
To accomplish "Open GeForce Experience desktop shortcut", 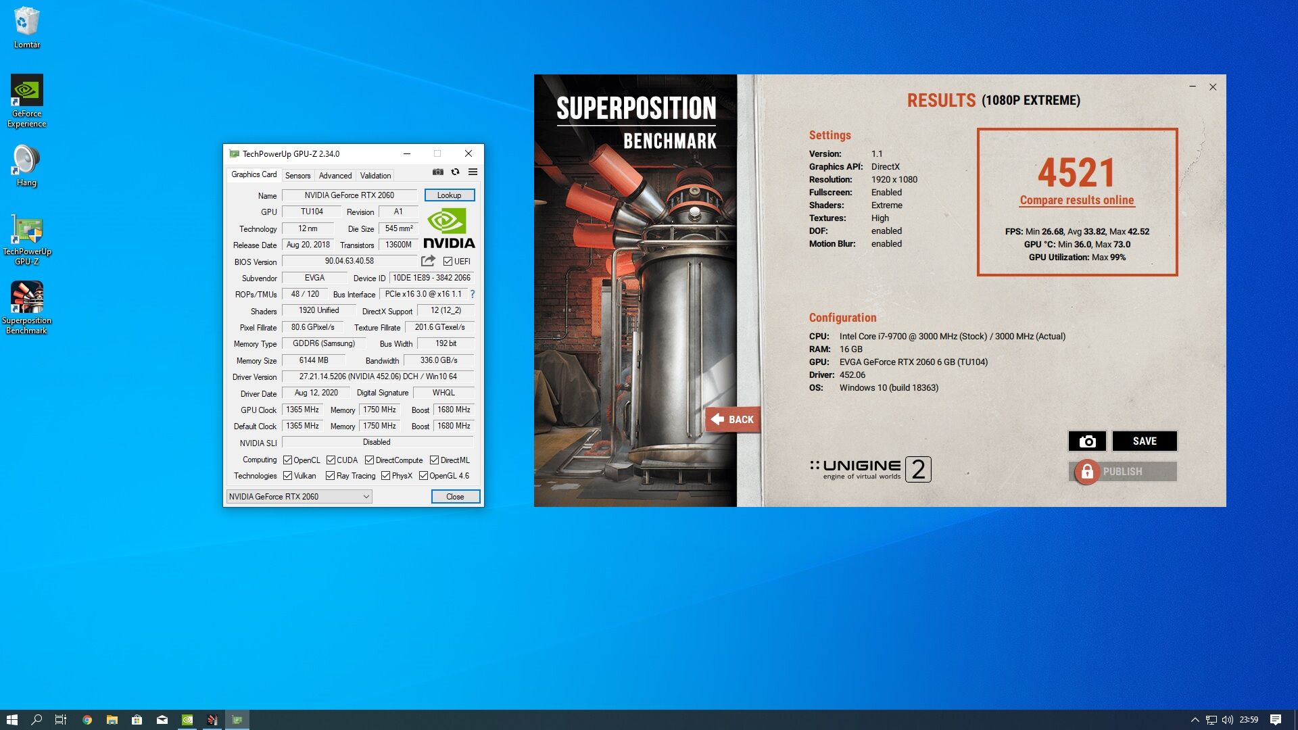I will pyautogui.click(x=26, y=101).
